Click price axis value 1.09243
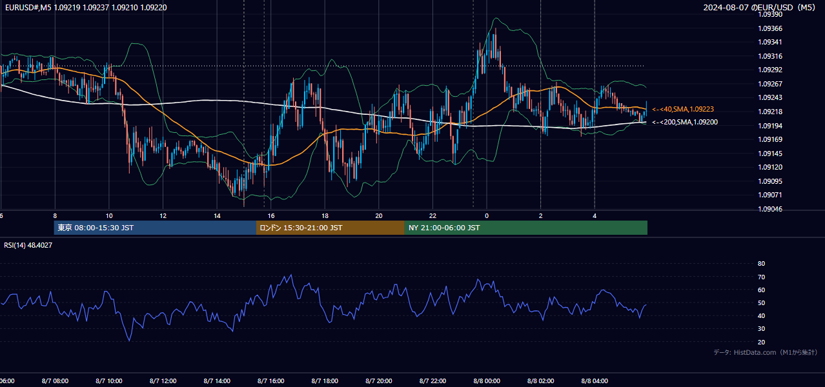This screenshot has width=825, height=387. 771,97
